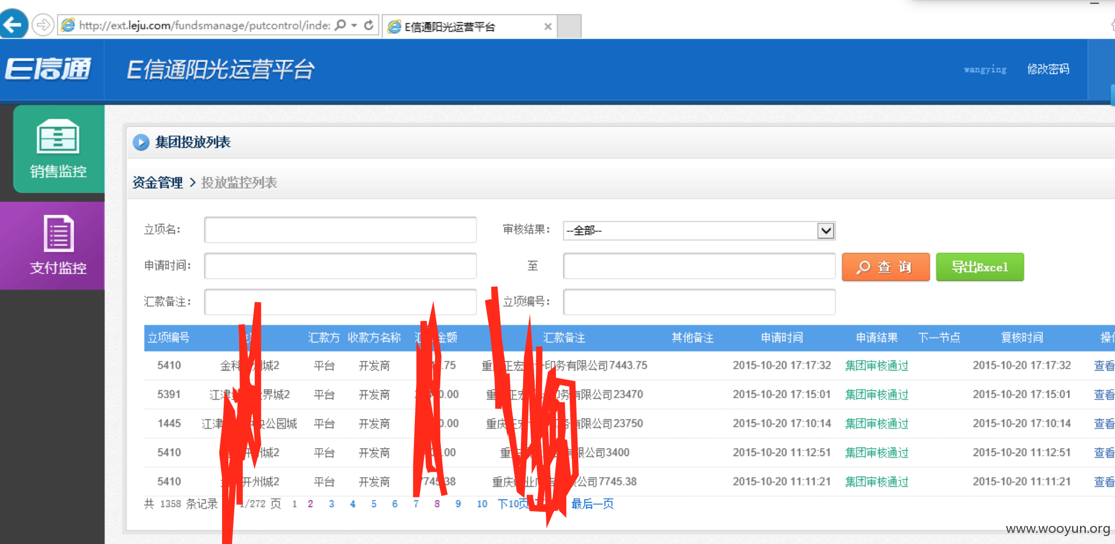Click the address bar search magnifier icon

340,25
